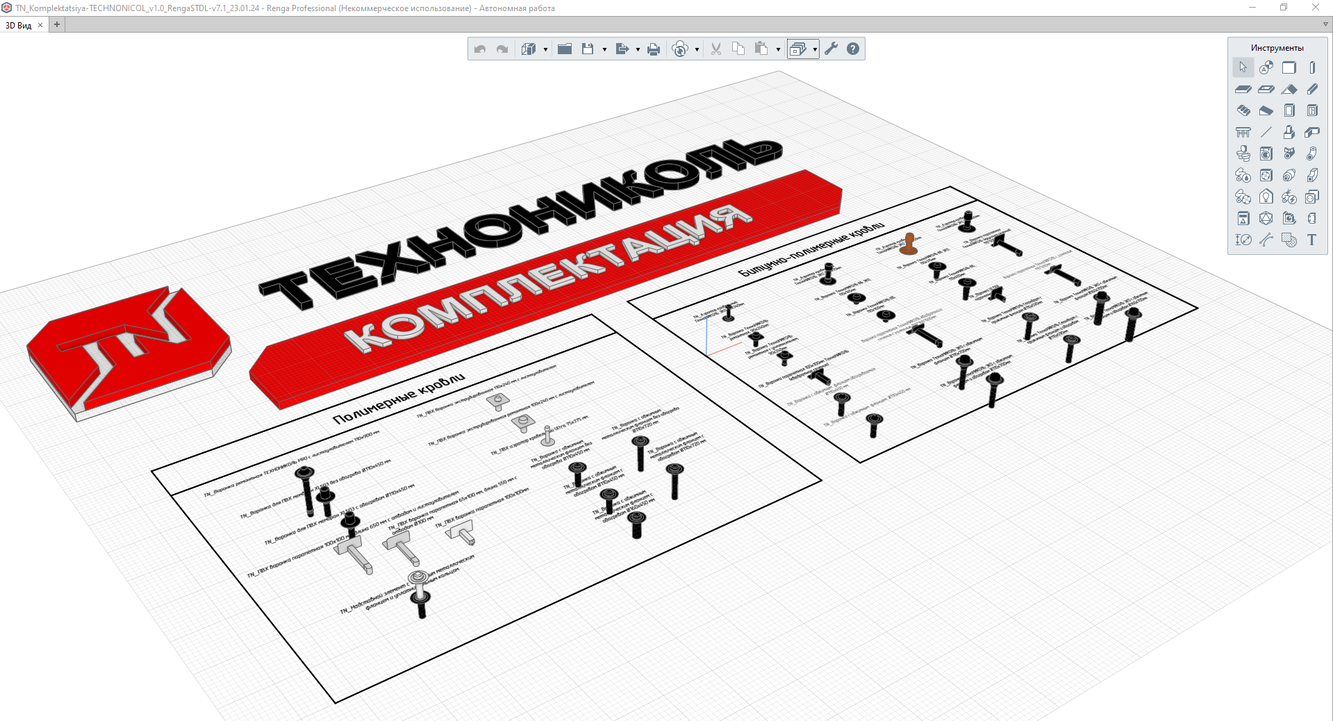Redo the last action
This screenshot has width=1333, height=721.
[x=502, y=49]
